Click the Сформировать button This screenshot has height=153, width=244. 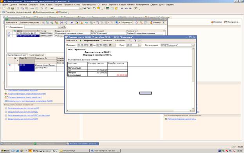(x=89, y=40)
